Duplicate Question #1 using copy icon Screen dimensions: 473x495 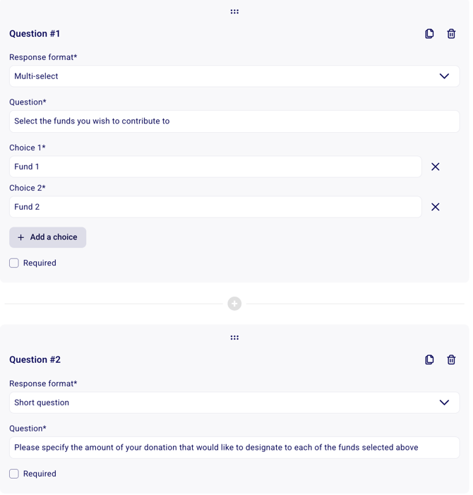point(429,34)
